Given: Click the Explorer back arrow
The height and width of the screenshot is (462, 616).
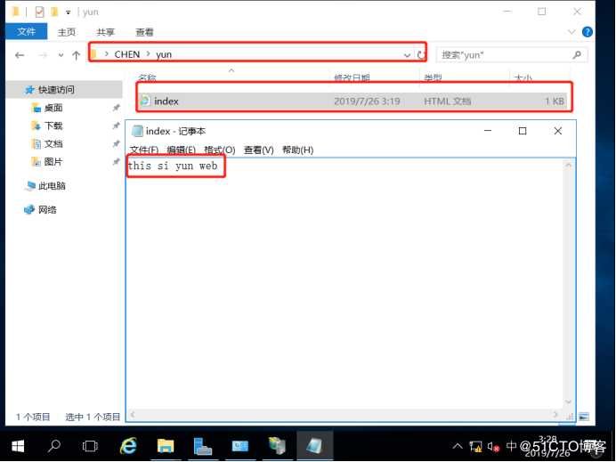Looking at the screenshot, I should [20, 55].
